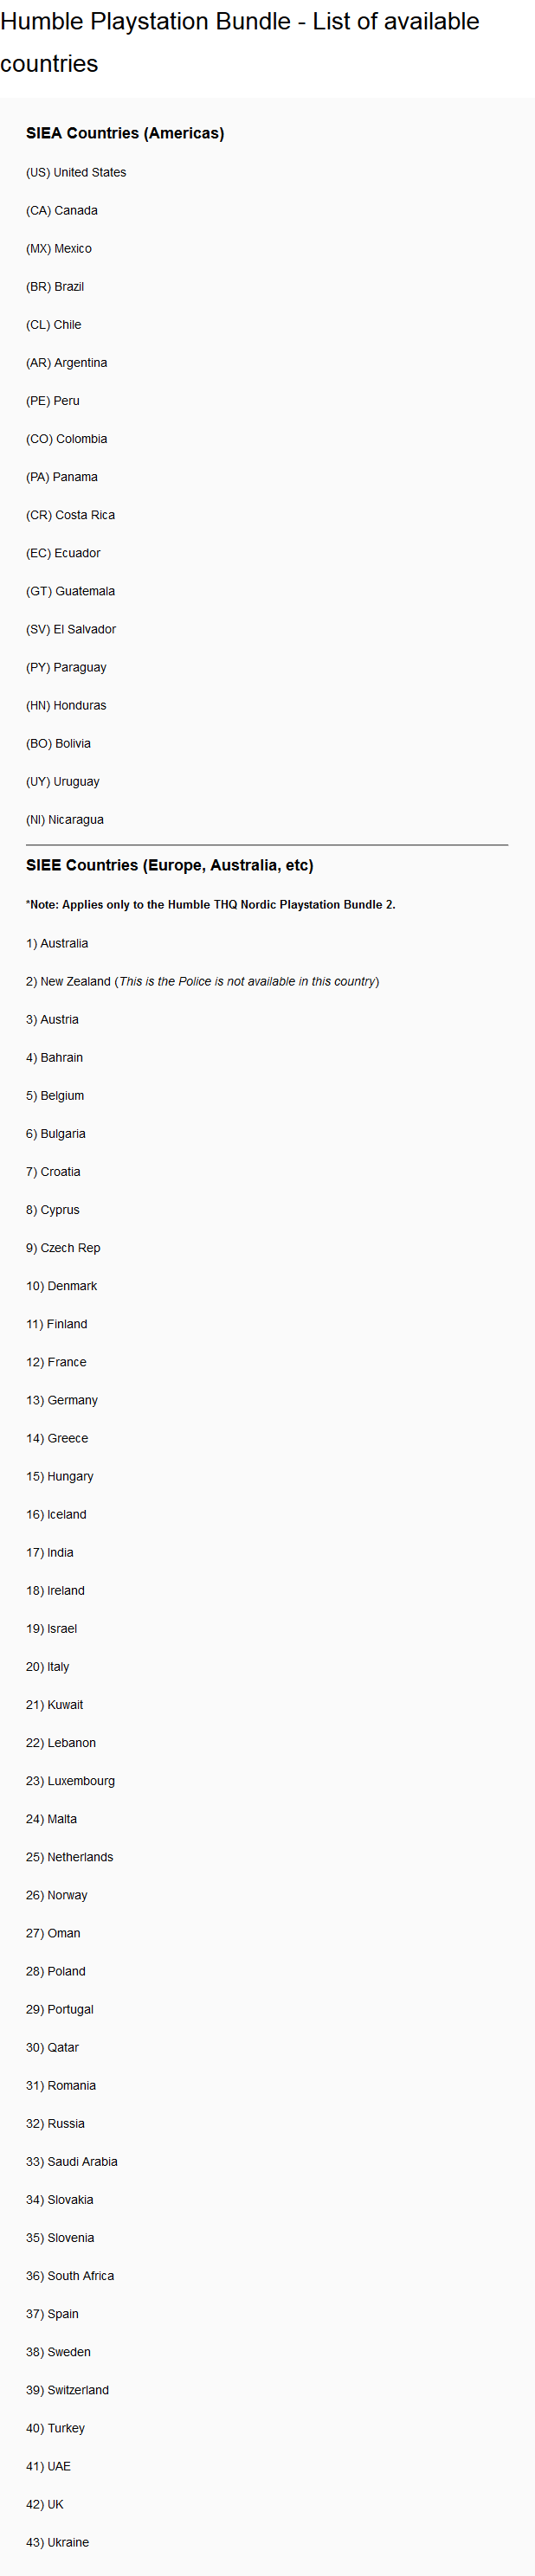Select the (CA) Canada entry

pyautogui.click(x=62, y=210)
